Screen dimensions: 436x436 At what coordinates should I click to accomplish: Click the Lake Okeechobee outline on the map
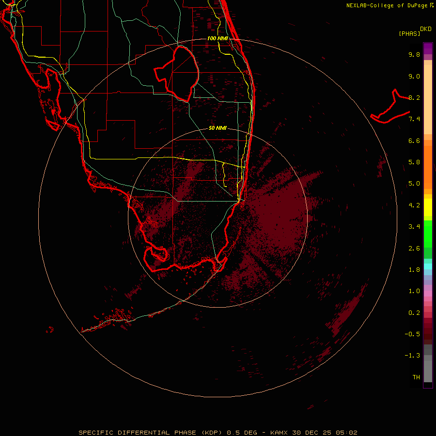[x=177, y=74]
